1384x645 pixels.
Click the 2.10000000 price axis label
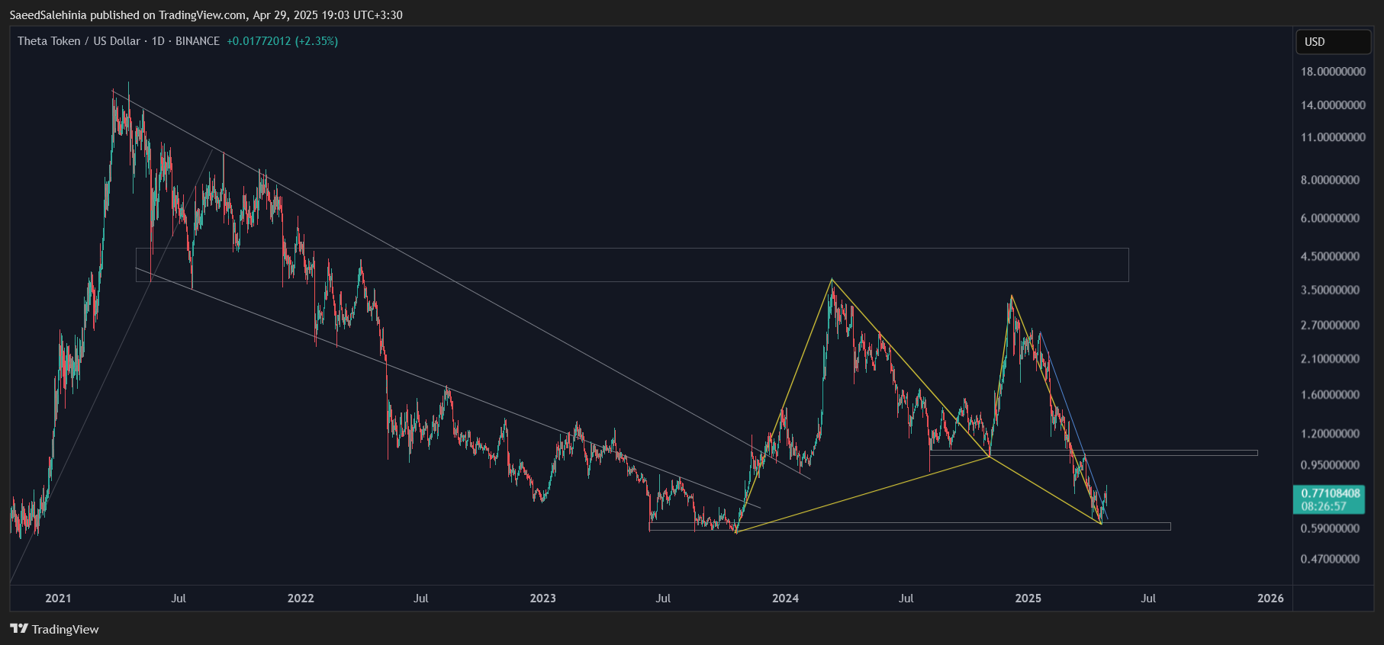click(x=1330, y=358)
